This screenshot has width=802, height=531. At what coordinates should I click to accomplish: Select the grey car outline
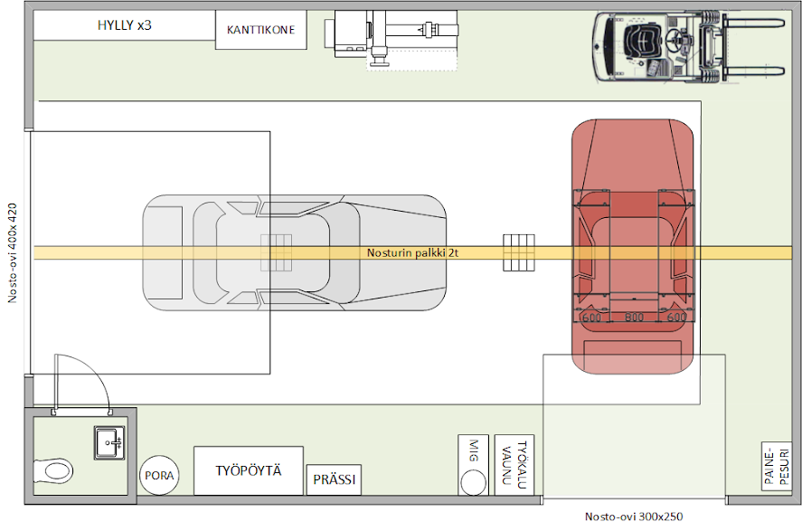pyautogui.click(x=294, y=252)
